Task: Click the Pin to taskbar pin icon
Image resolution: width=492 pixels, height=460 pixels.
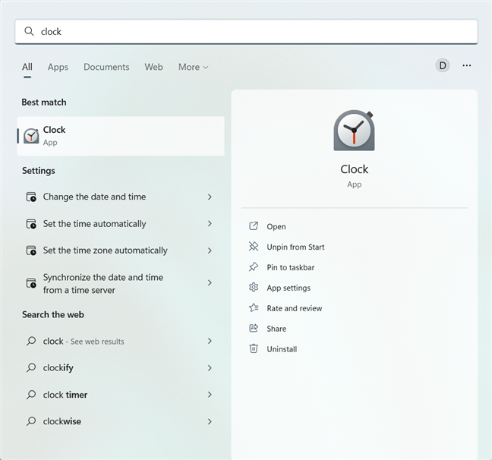Action: (x=254, y=267)
